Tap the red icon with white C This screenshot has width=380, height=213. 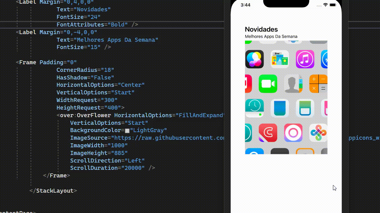[x=268, y=133]
